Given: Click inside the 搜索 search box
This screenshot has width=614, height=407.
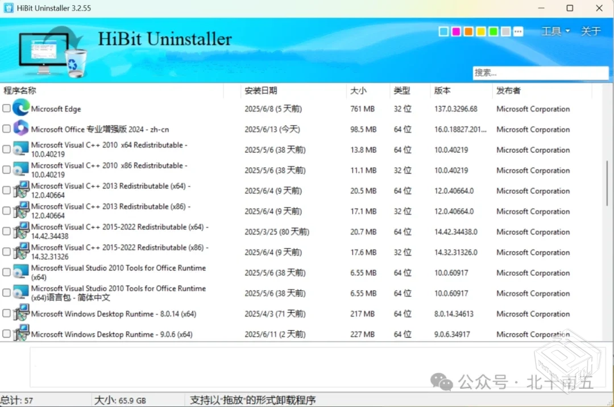Looking at the screenshot, I should point(540,73).
